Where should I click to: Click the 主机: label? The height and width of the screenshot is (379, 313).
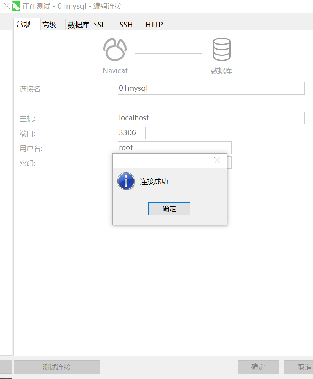27,119
